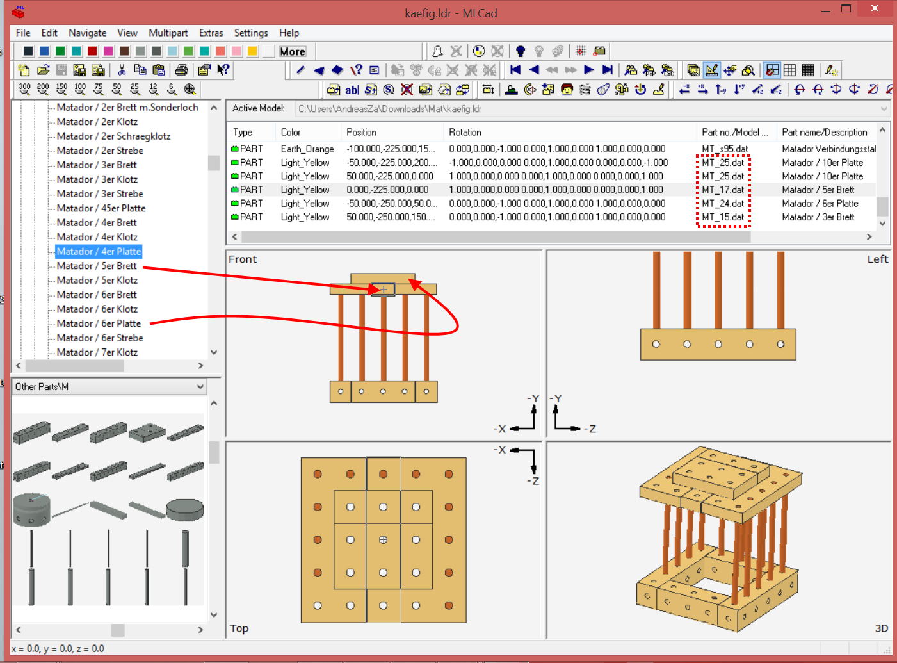Create a new model file
The width and height of the screenshot is (897, 663).
tap(24, 70)
